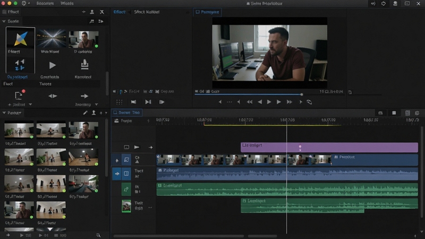Click the pen edit icon in media bin header
Viewport: 425px width, 239px height.
click(x=86, y=113)
